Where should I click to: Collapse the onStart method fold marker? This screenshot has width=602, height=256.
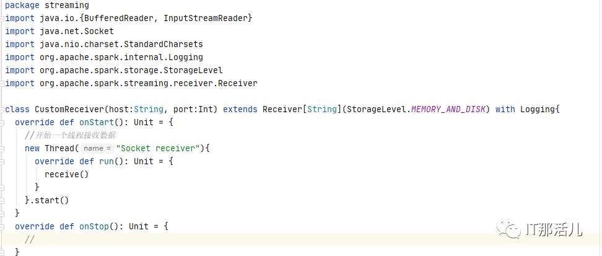tap(2, 123)
